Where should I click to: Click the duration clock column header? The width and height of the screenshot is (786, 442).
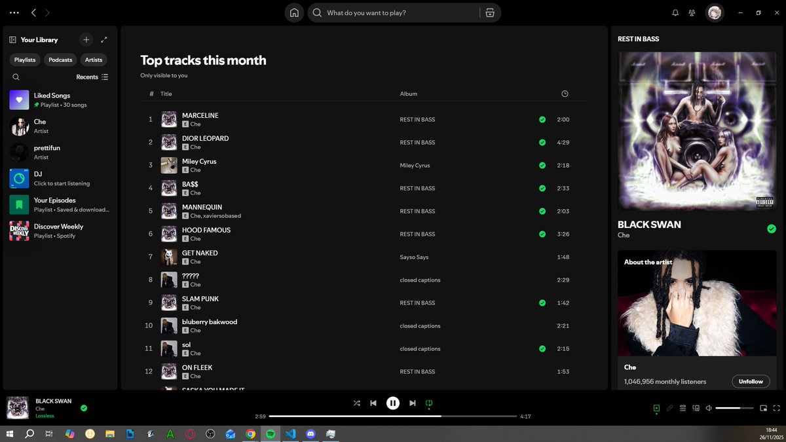[565, 94]
